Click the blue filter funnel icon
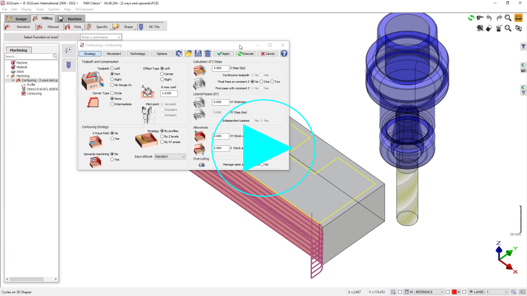527x296 pixels. (x=523, y=47)
